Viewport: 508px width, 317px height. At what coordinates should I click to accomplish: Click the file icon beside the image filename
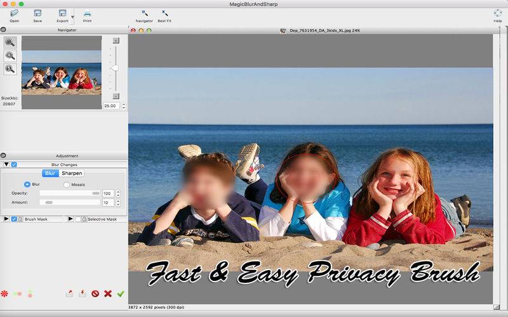click(283, 30)
